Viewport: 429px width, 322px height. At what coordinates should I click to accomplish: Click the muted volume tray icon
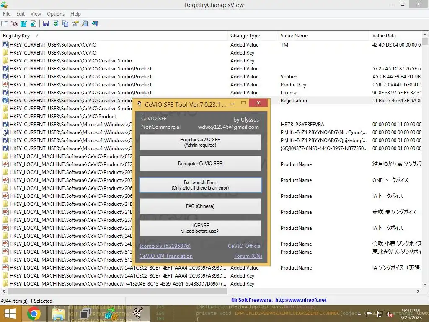click(389, 314)
